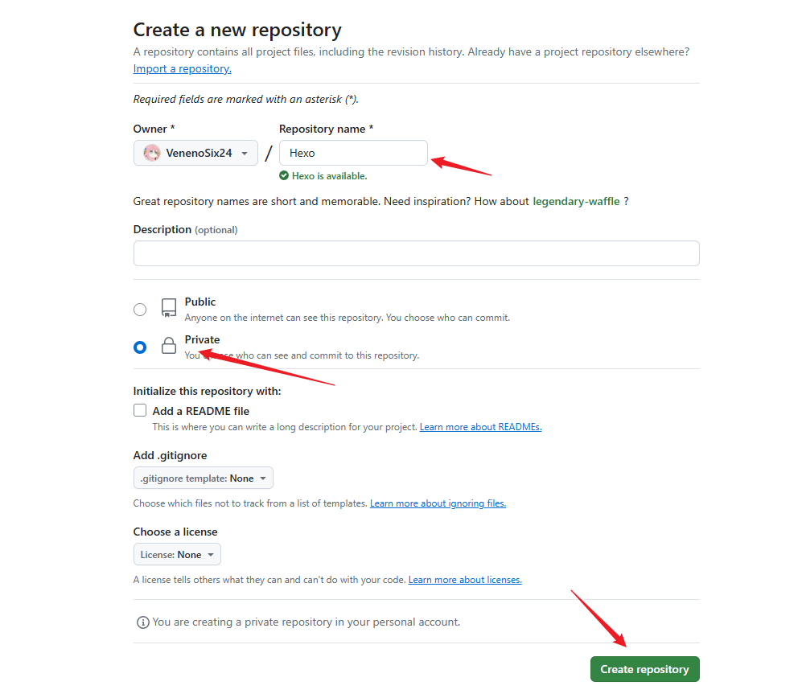The image size is (802, 694).
Task: Focus the Description text field
Action: [416, 253]
